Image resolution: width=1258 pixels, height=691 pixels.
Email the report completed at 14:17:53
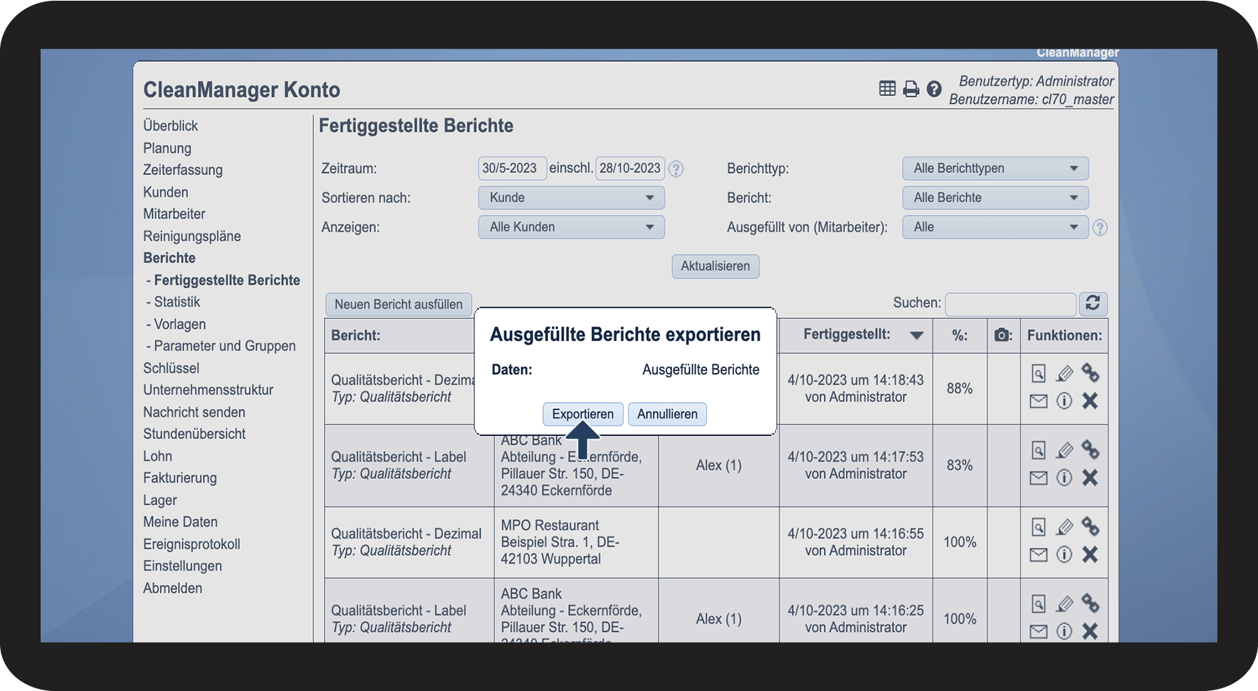(x=1039, y=478)
